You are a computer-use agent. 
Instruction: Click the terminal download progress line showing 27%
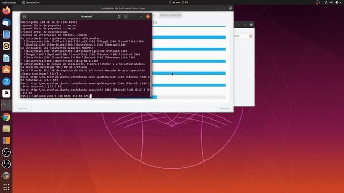point(55,96)
